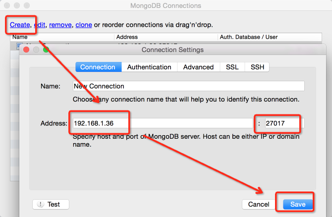332x217 pixels.
Task: Open the Advanced tab
Action: pyautogui.click(x=198, y=67)
